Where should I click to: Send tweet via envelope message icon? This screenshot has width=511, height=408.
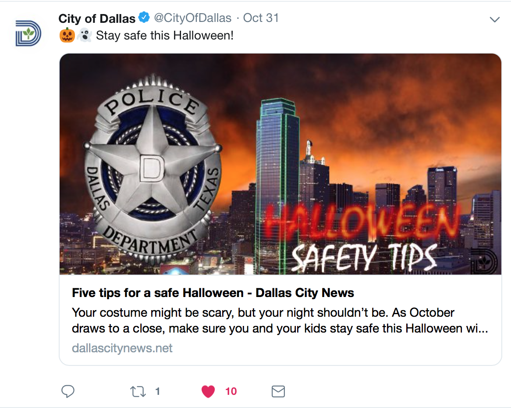[x=278, y=391]
